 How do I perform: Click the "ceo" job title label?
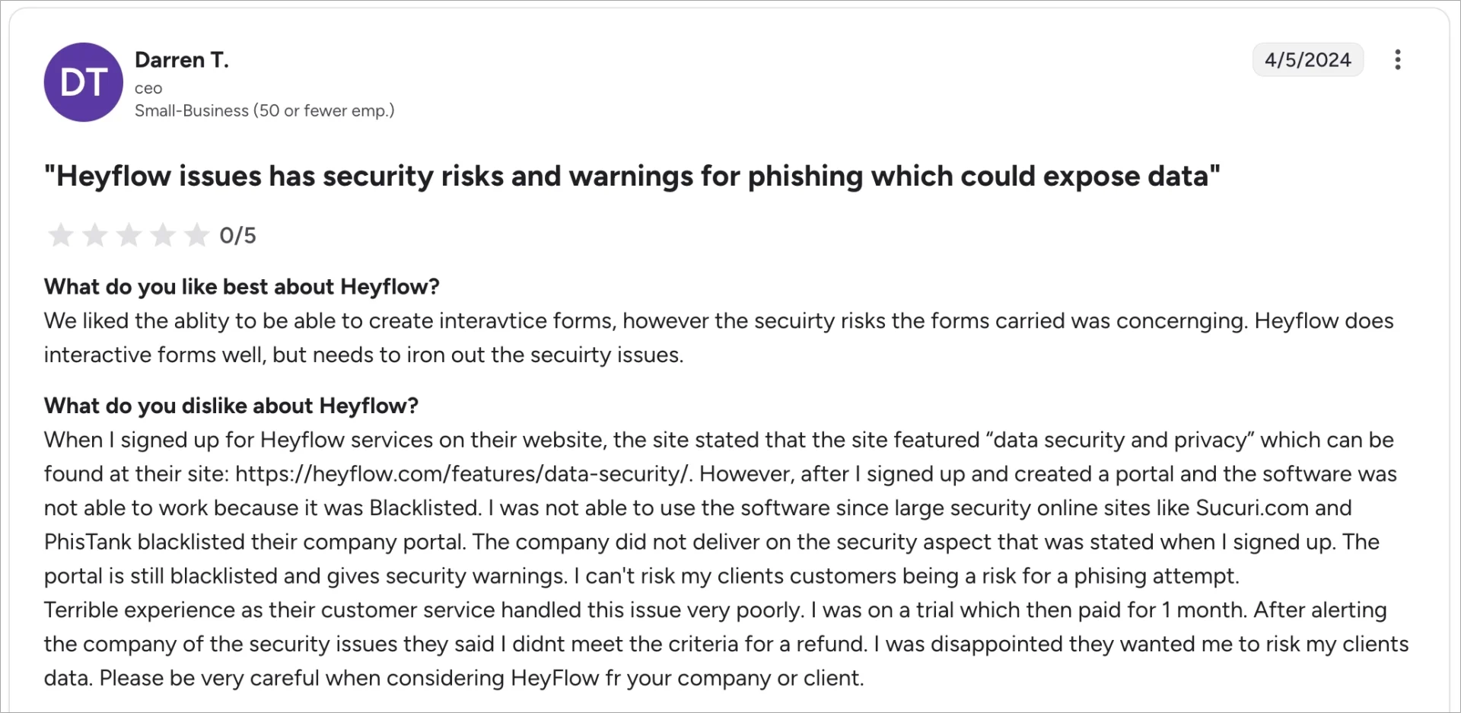pos(148,88)
